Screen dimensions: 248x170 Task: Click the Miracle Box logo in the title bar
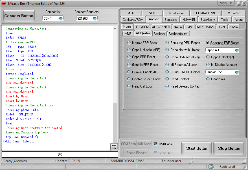tap(4, 3)
